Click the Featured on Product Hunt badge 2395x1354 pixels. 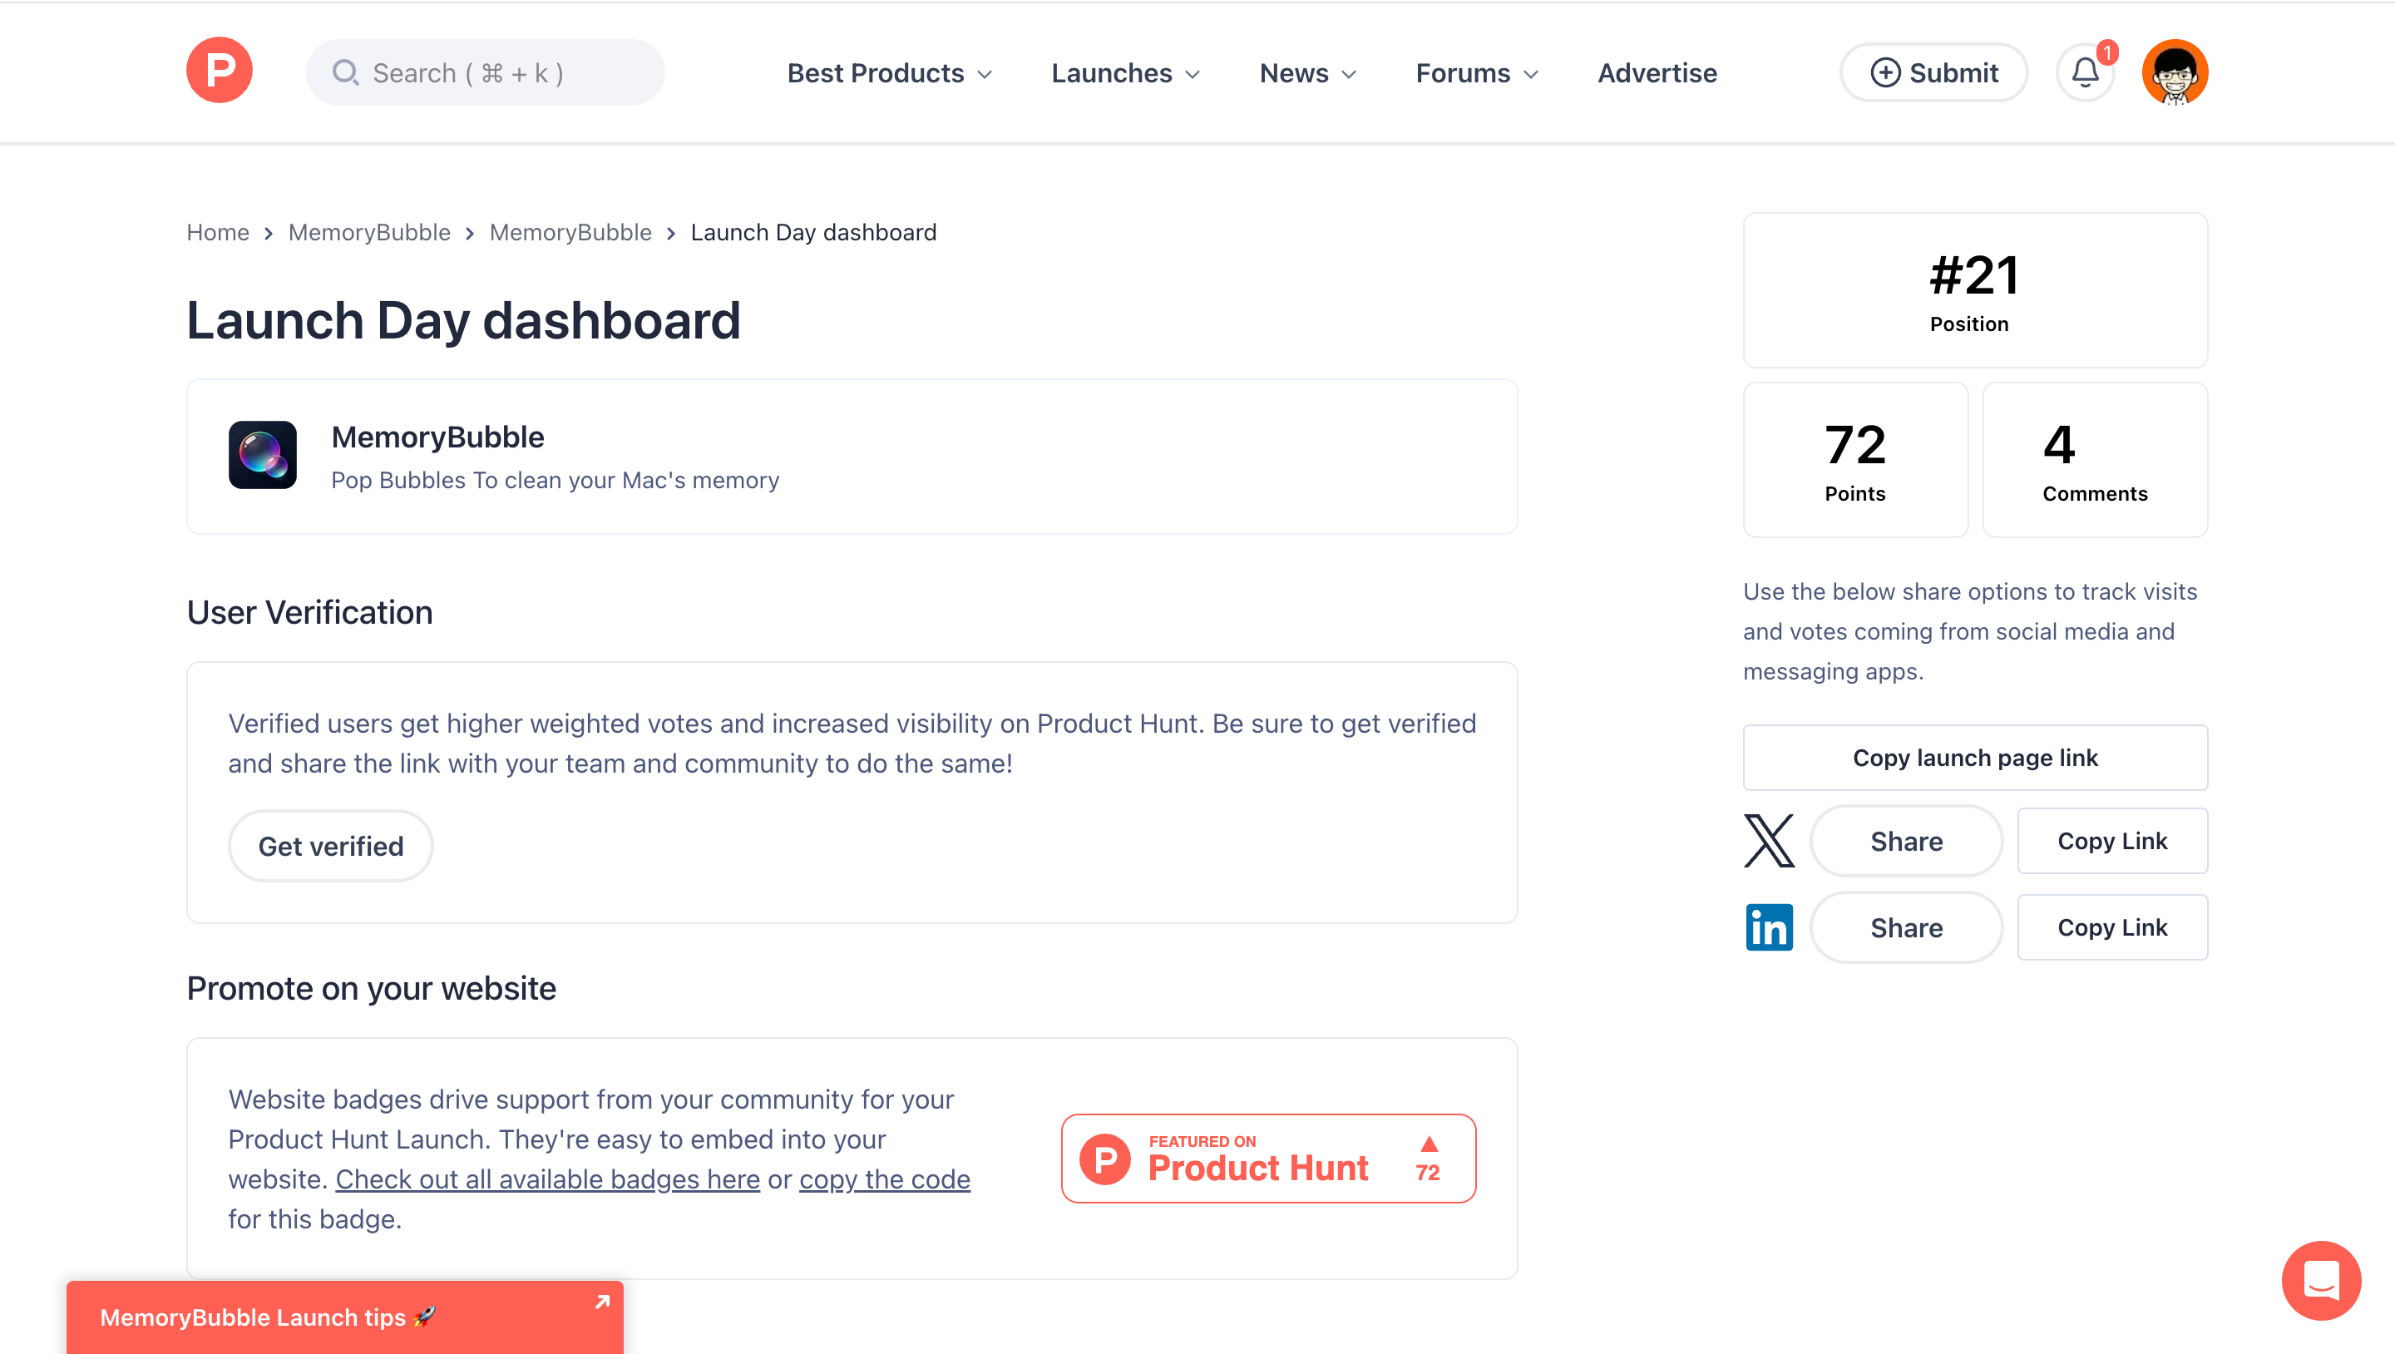(x=1268, y=1158)
